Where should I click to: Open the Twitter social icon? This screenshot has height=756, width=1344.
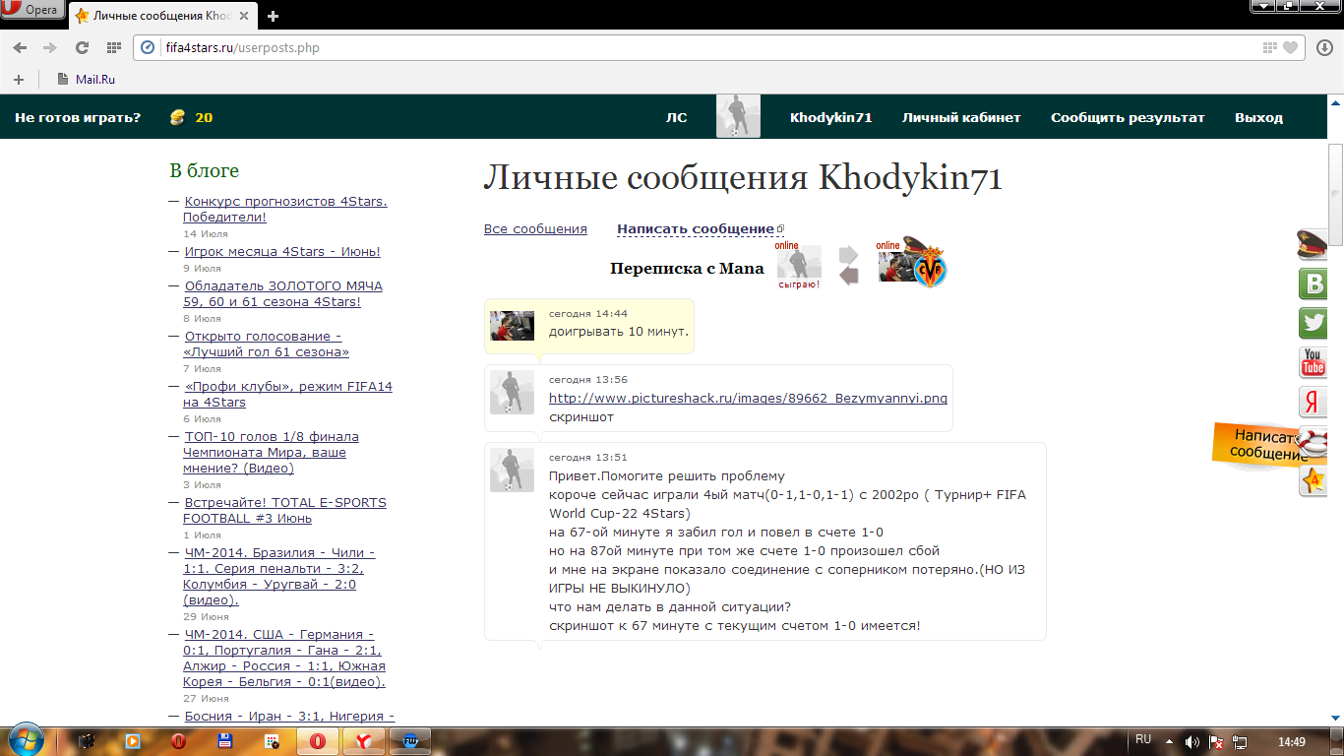click(x=1313, y=323)
